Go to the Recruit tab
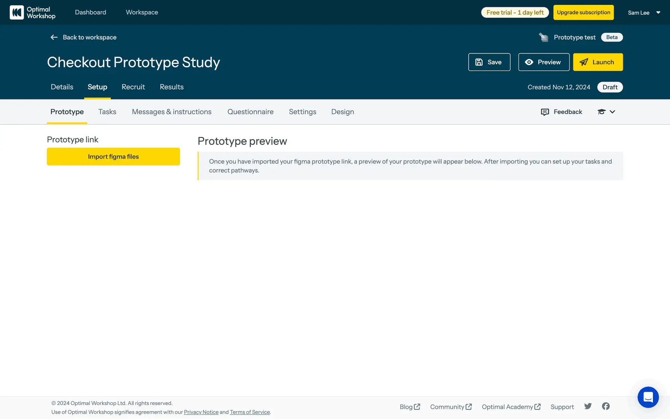670x419 pixels. pyautogui.click(x=133, y=87)
